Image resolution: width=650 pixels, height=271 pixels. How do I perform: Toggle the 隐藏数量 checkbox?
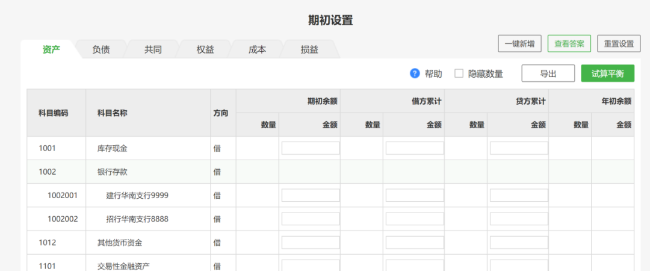(x=459, y=73)
